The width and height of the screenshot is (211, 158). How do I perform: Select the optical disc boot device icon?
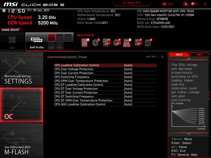96,42
